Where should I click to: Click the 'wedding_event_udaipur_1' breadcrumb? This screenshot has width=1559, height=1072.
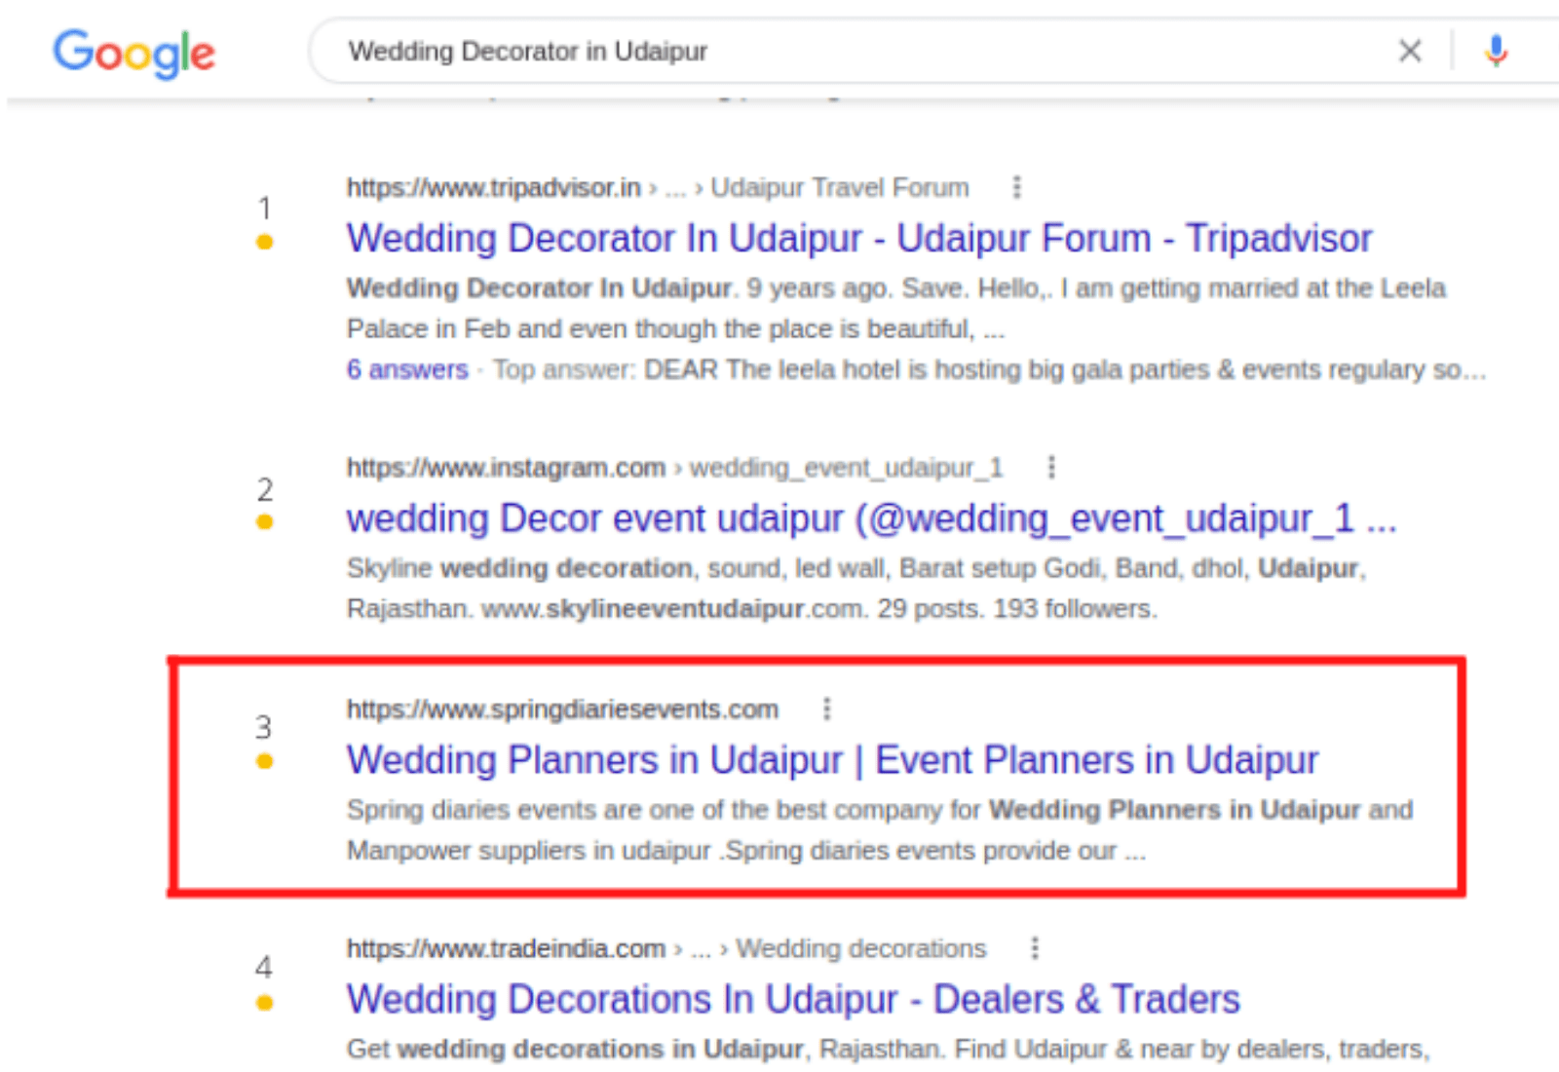point(846,468)
